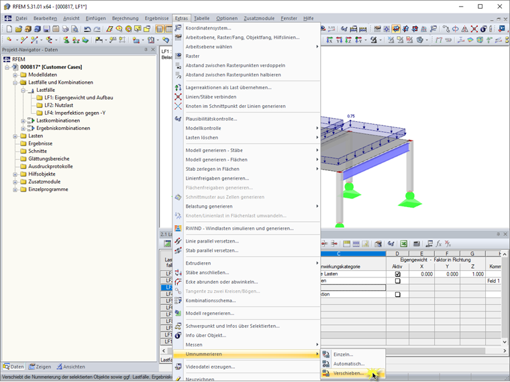Click the table's vertical scrollbar down arrow
The image size is (510, 382).
tap(505, 342)
